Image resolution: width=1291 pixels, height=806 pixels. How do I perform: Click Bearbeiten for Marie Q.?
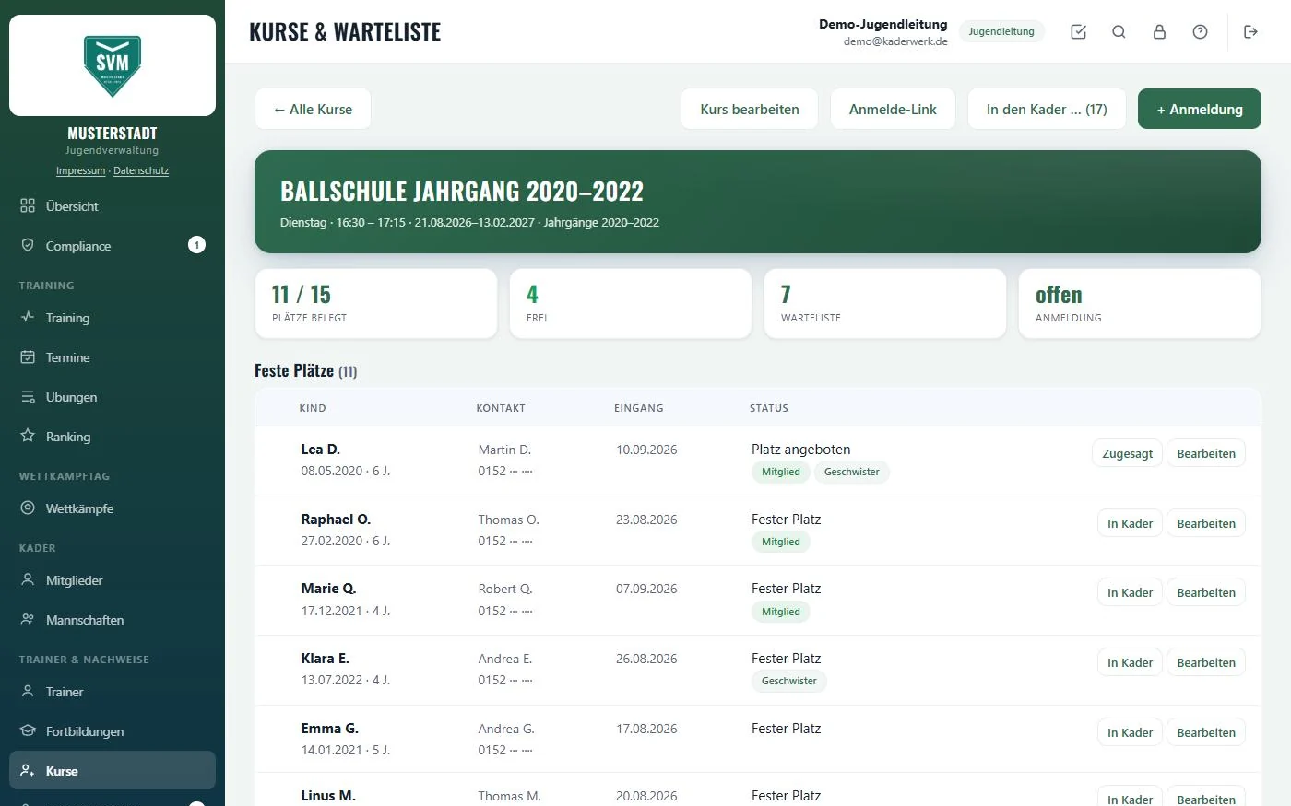(1206, 592)
